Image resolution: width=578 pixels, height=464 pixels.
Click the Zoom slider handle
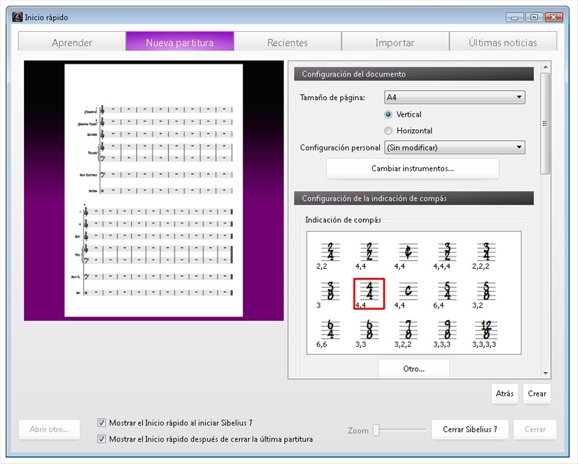376,430
